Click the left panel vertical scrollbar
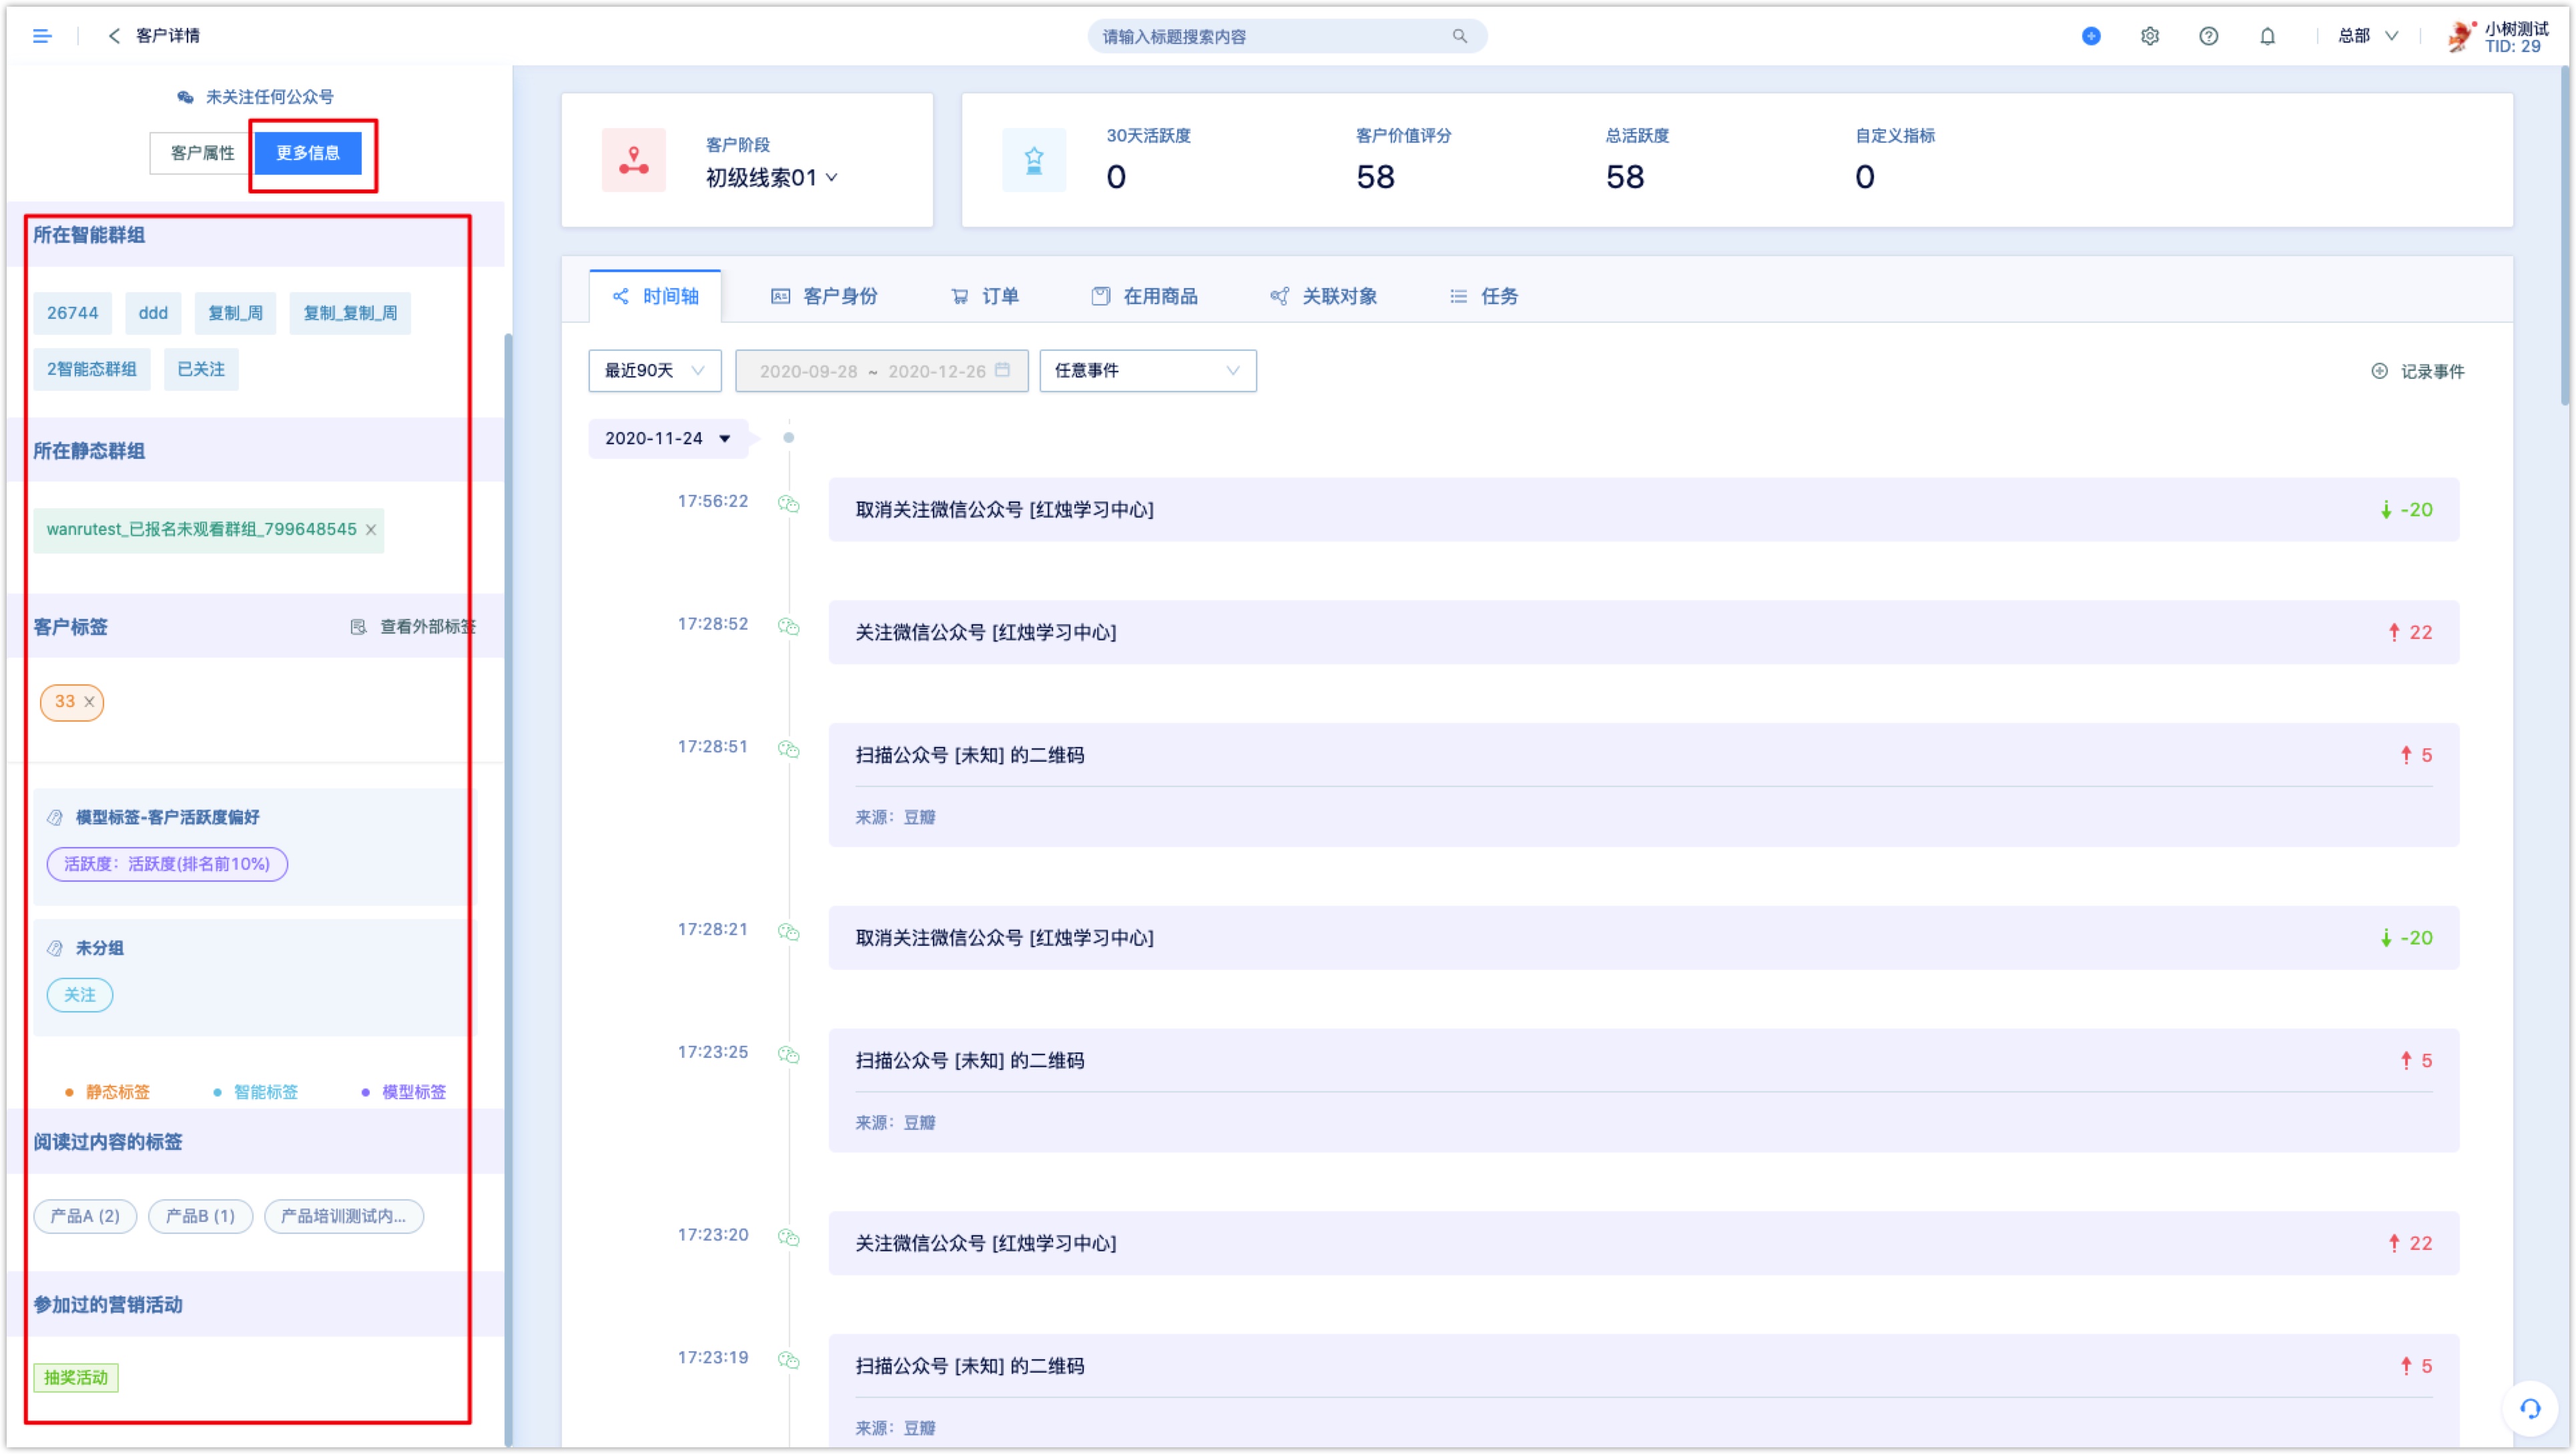Screen dimensions: 2576x1454 click(508, 889)
